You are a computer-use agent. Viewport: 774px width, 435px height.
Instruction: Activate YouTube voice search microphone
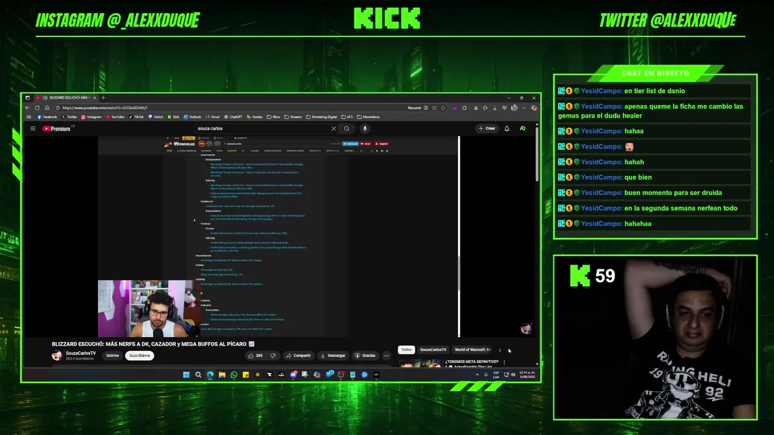[365, 128]
